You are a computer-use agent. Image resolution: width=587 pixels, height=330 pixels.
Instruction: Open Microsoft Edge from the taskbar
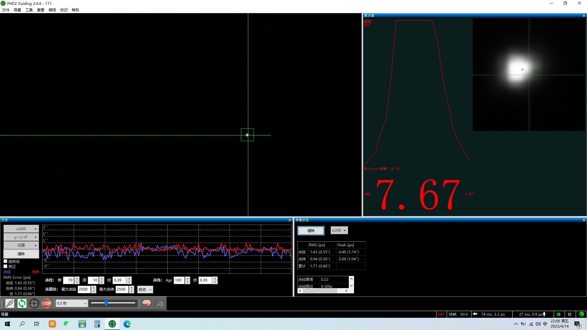(127, 324)
